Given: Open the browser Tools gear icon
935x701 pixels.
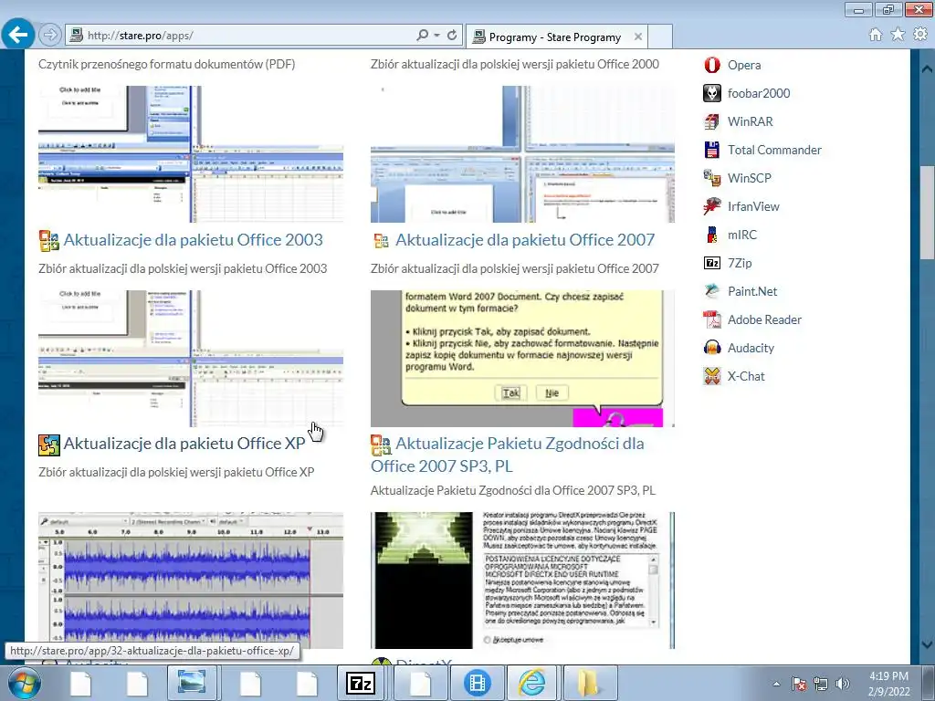Looking at the screenshot, I should click(x=920, y=35).
